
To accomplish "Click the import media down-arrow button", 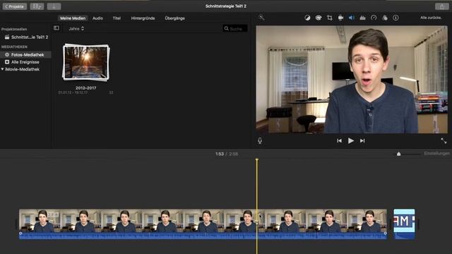I will point(54,6).
